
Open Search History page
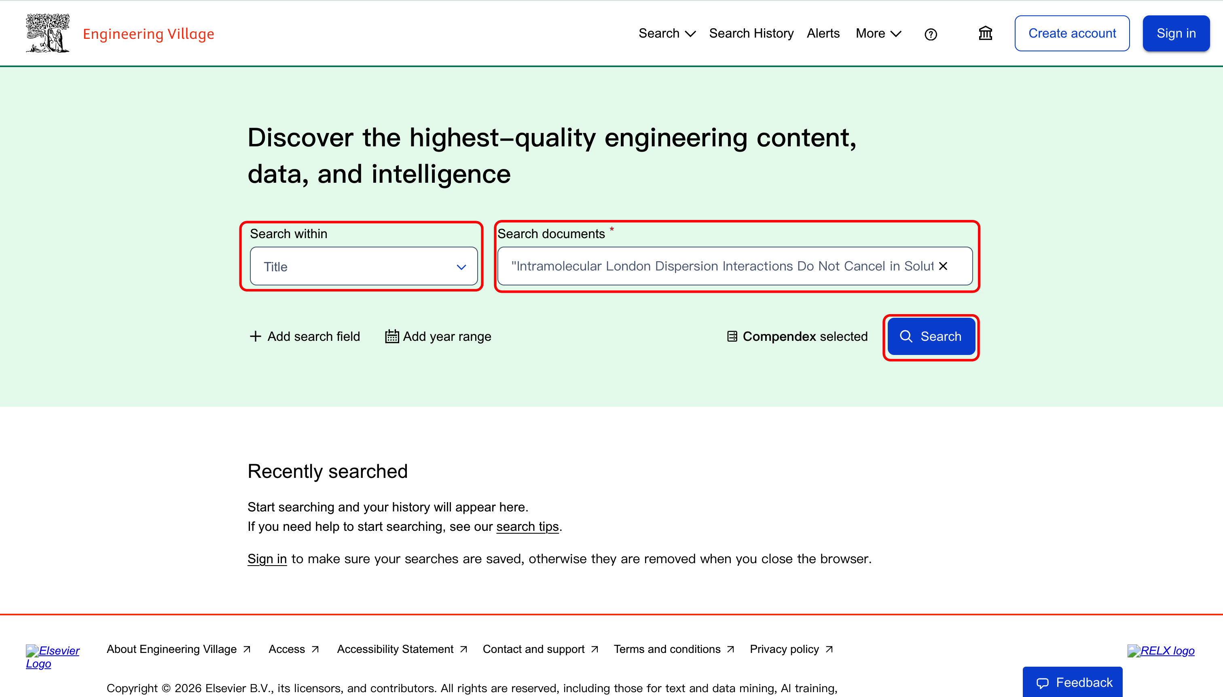(751, 34)
